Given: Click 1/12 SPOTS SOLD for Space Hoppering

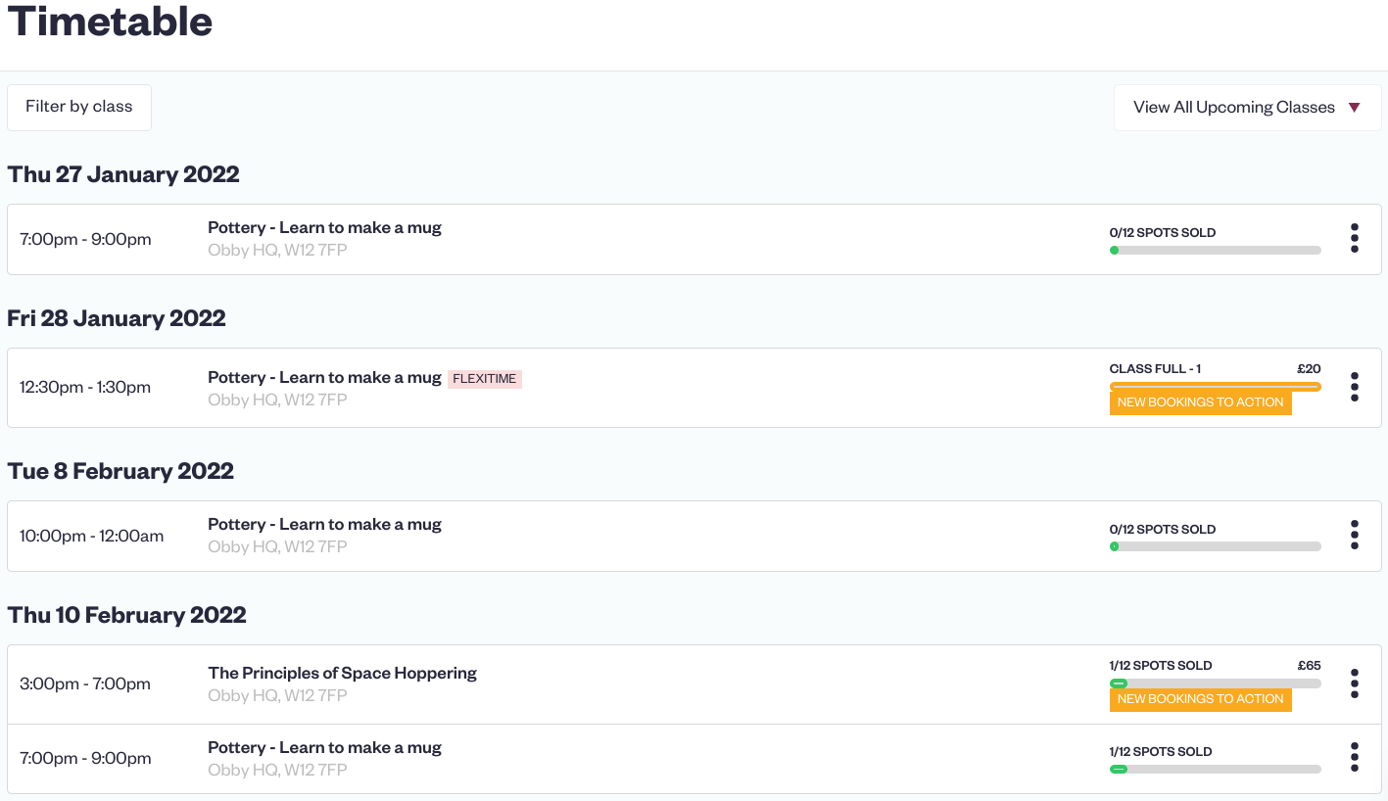Looking at the screenshot, I should pos(1161,666).
